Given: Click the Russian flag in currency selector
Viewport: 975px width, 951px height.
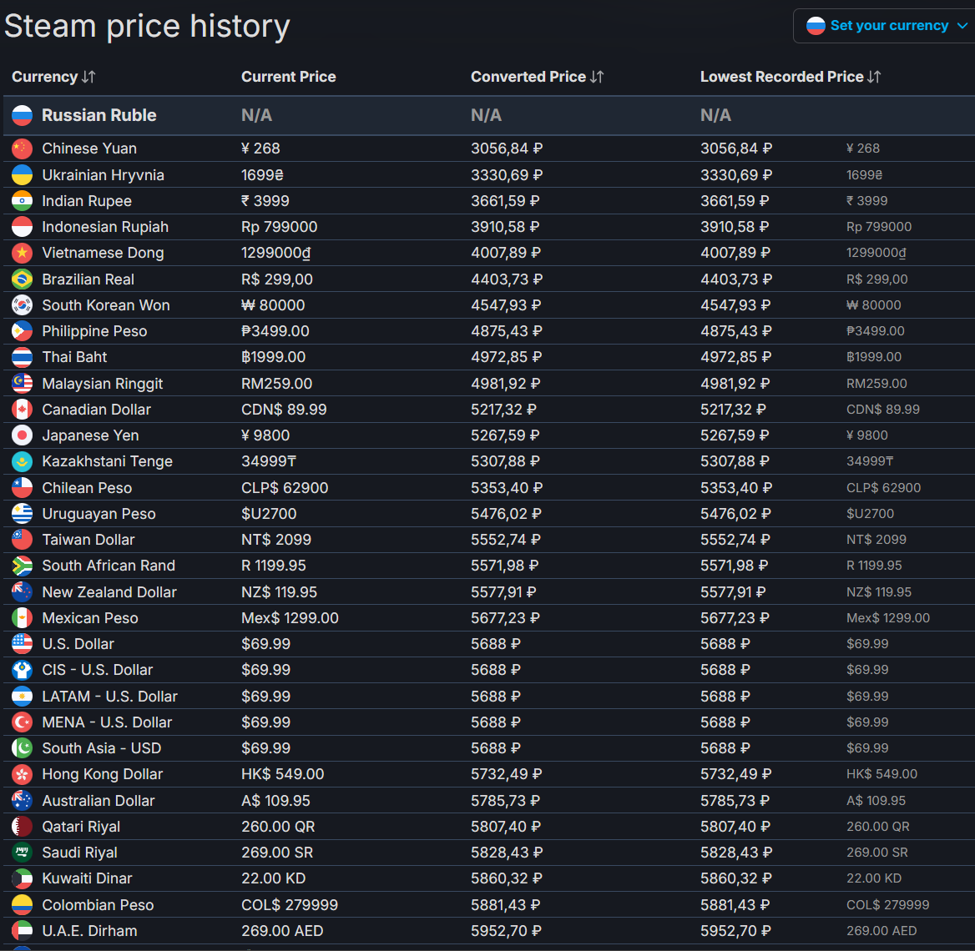Looking at the screenshot, I should coord(816,26).
